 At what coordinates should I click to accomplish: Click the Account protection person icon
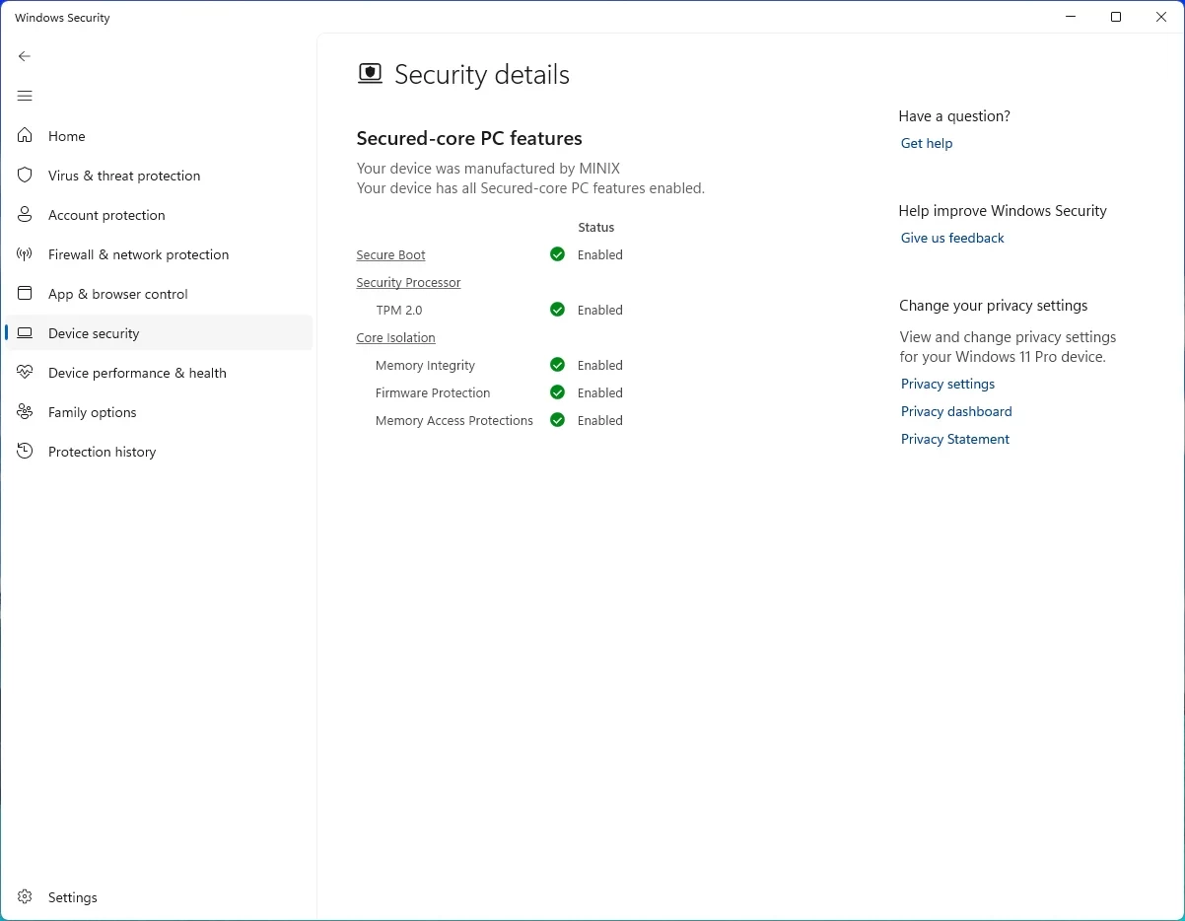(26, 215)
